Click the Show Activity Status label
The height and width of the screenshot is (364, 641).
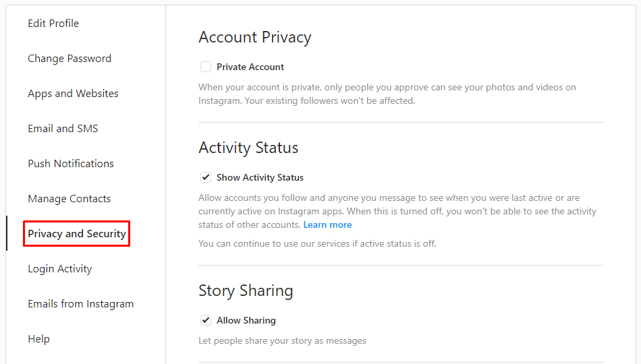pyautogui.click(x=260, y=178)
